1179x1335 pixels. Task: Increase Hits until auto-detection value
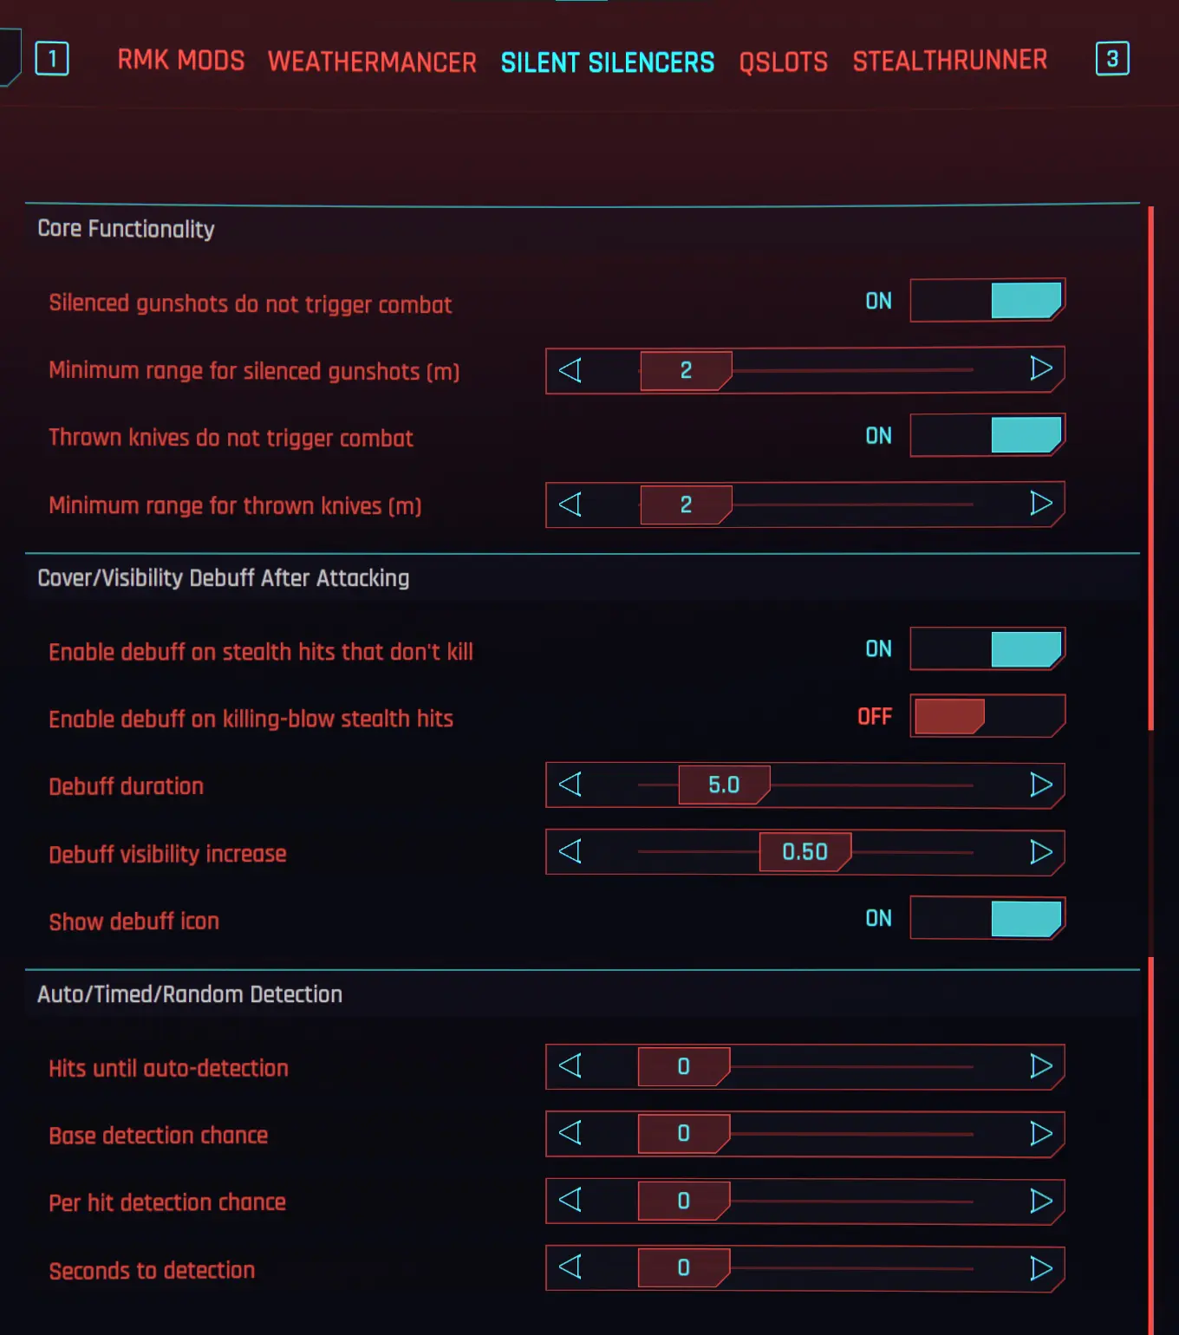point(1040,1066)
